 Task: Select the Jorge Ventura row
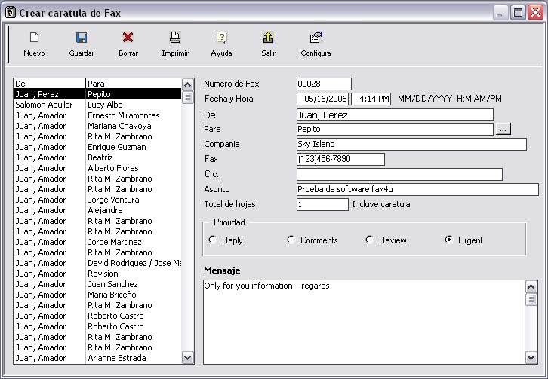[97, 200]
